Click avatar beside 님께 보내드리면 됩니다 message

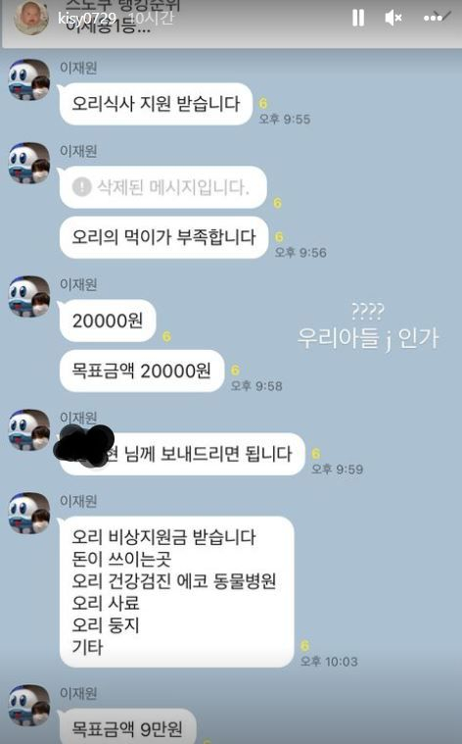(29, 429)
